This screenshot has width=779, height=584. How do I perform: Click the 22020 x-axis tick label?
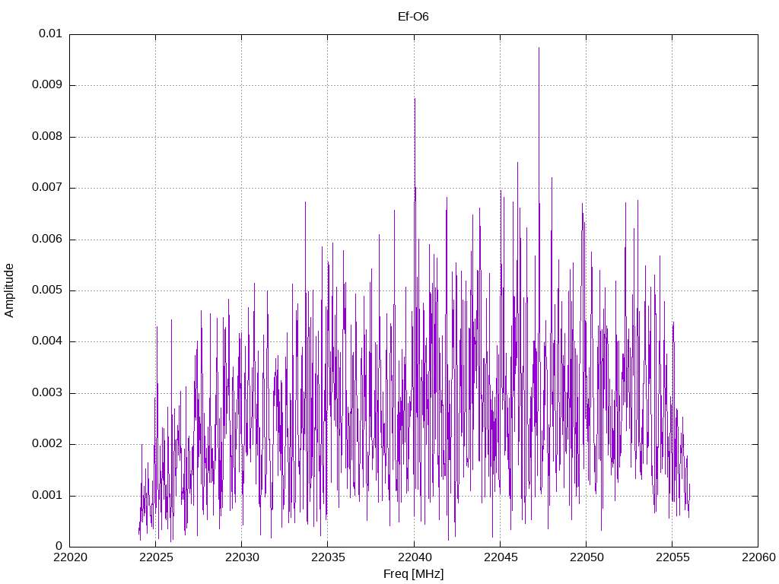coord(70,557)
